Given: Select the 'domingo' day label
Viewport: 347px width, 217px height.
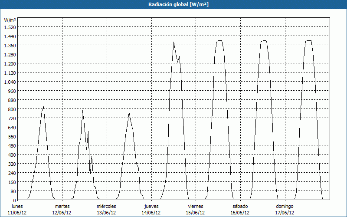Looking at the screenshot, I should (x=285, y=206).
